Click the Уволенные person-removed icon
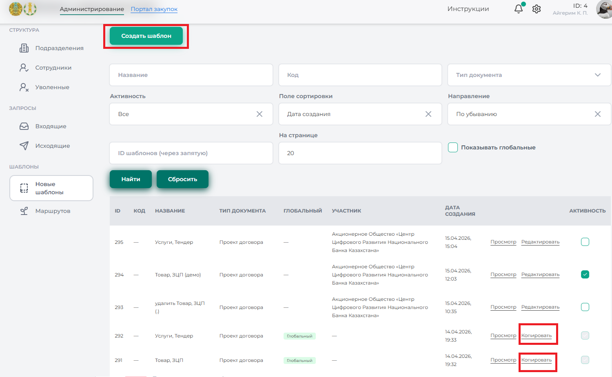 click(24, 87)
